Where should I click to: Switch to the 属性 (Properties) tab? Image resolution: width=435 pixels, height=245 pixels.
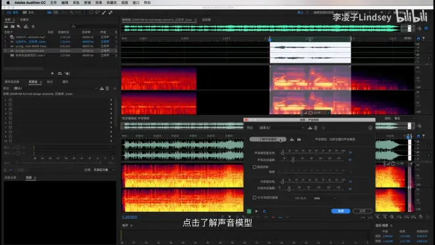[x=65, y=82]
